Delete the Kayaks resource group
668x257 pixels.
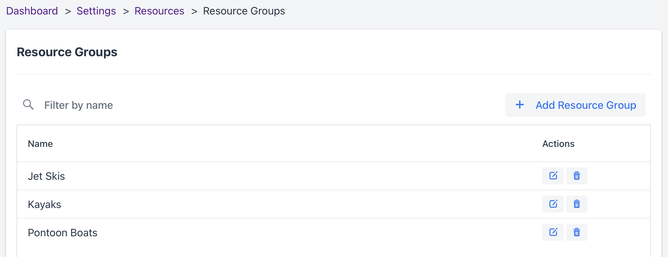[577, 204]
